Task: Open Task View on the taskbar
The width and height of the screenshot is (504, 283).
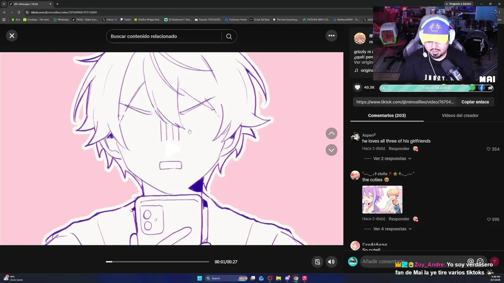Action: [253, 278]
